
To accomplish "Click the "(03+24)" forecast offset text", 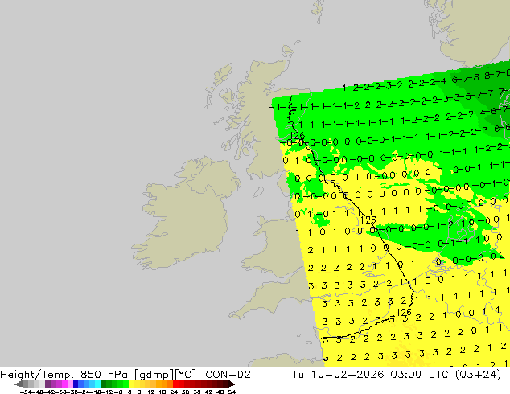I will pos(478,375).
